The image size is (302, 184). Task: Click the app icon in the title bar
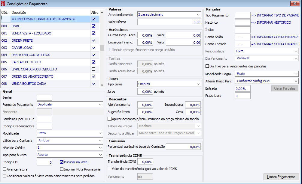point(3,4)
